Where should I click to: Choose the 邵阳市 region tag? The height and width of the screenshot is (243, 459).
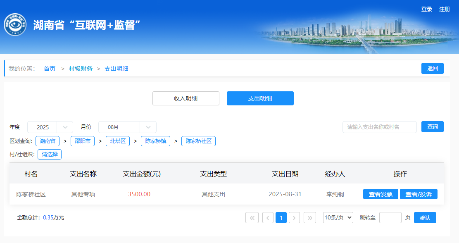[x=83, y=141]
